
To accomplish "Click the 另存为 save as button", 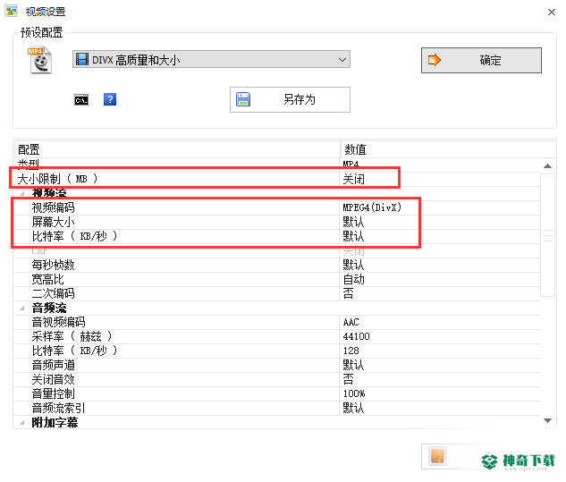I will 290,99.
